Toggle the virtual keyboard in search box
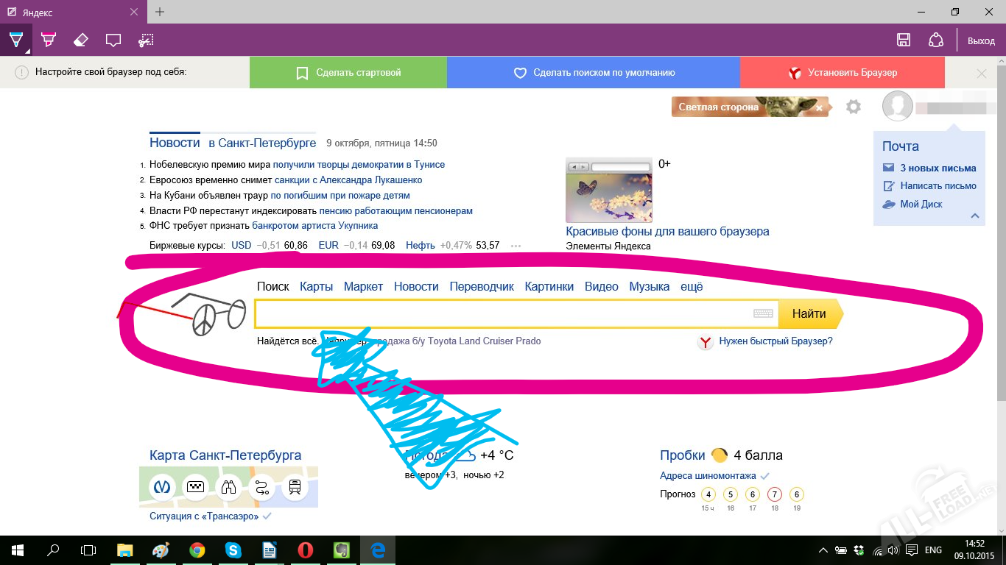The height and width of the screenshot is (565, 1006). pyautogui.click(x=764, y=313)
